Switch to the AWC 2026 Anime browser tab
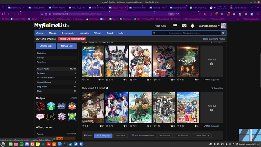Image resolution: width=261 pixels, height=147 pixels. point(77,8)
